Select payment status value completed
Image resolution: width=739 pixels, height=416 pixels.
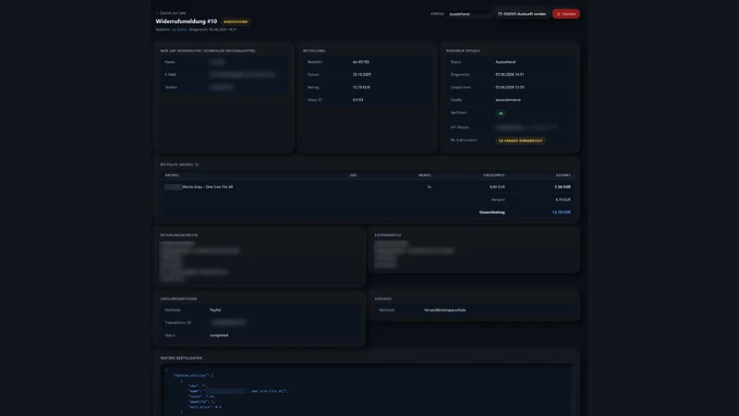point(219,336)
